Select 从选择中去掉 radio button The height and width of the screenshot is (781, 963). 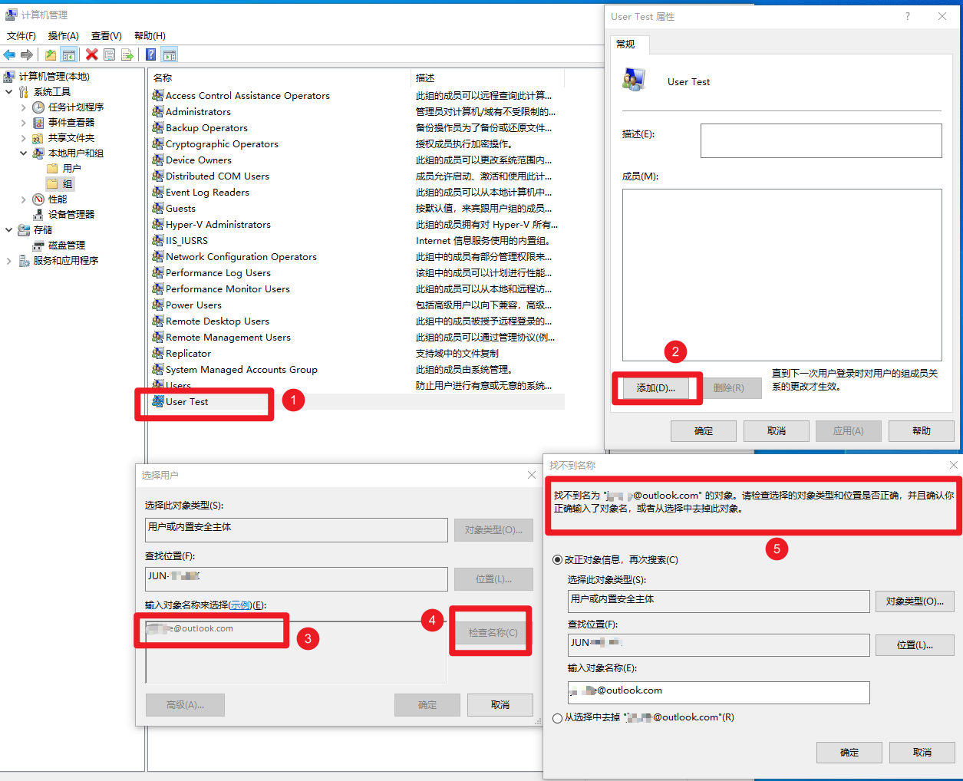coord(557,718)
